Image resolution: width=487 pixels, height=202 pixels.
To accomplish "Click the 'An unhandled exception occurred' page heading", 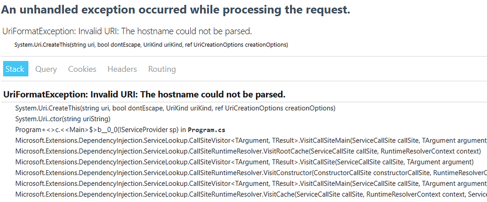I will (175, 10).
